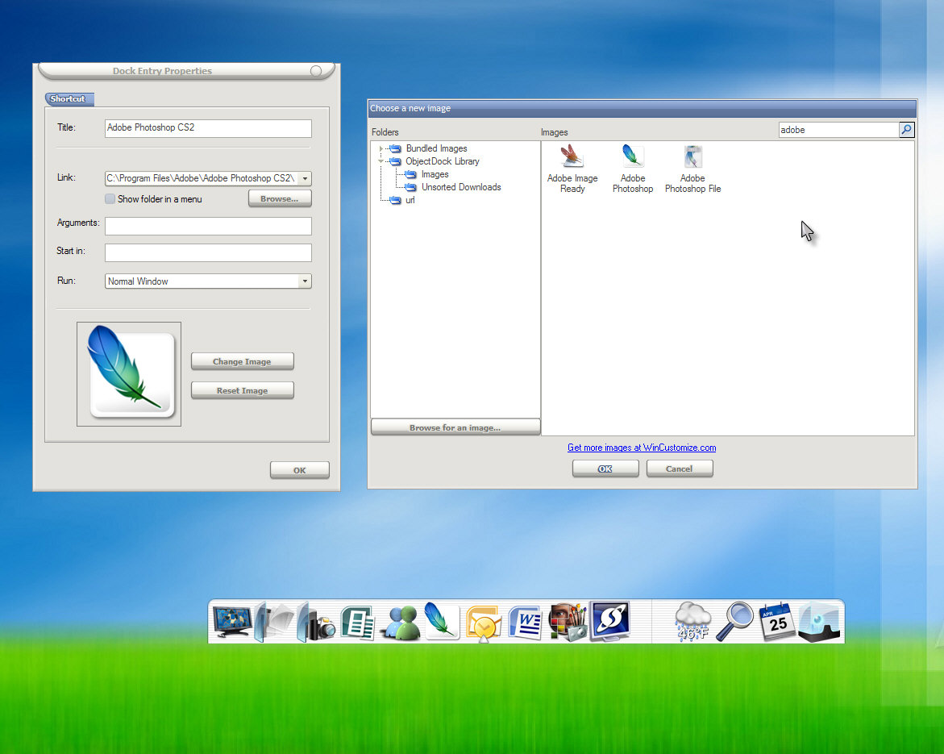Viewport: 944px width, 754px height.
Task: Launch MSN Messenger from the dock
Action: coord(401,622)
